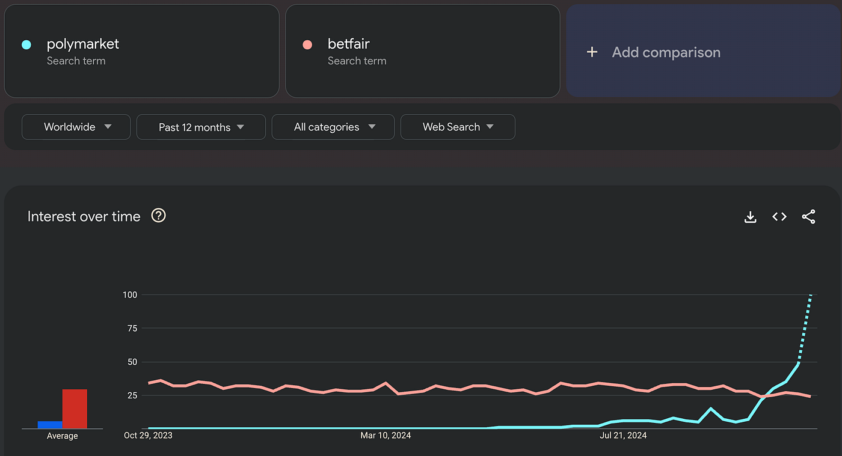Click the dotted polymarket peak at 100
Viewport: 842px width, 456px height.
[811, 295]
